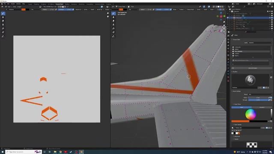The height and width of the screenshot is (154, 274).
Task: Toggle radius pressure sensitivity in image editor header
Action: click(x=56, y=9)
